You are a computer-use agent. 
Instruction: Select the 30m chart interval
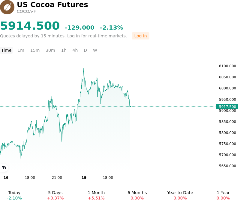tap(50, 50)
